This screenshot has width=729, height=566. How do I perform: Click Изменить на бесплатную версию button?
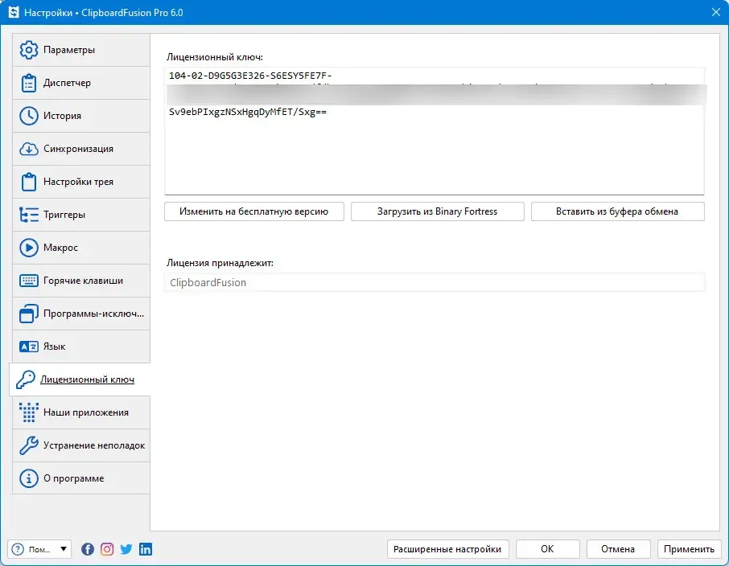pyautogui.click(x=253, y=211)
